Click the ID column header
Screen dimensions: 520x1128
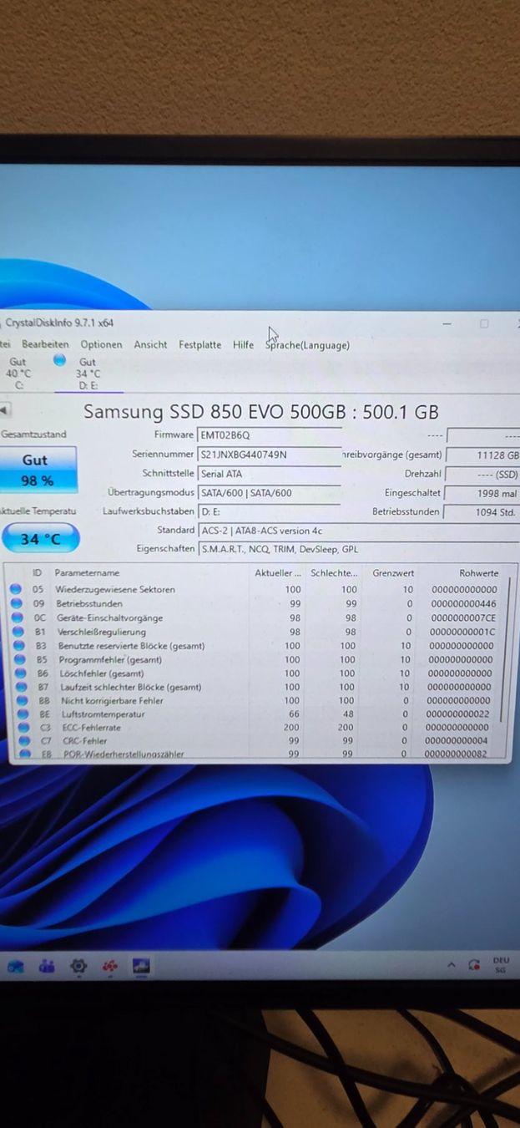(37, 573)
